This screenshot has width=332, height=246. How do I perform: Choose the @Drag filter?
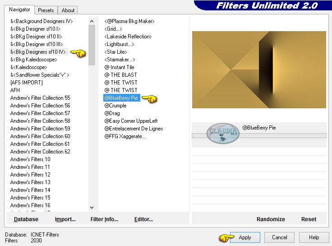112,113
